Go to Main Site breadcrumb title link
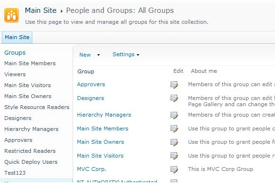The image size is (275, 189). [x=41, y=10]
